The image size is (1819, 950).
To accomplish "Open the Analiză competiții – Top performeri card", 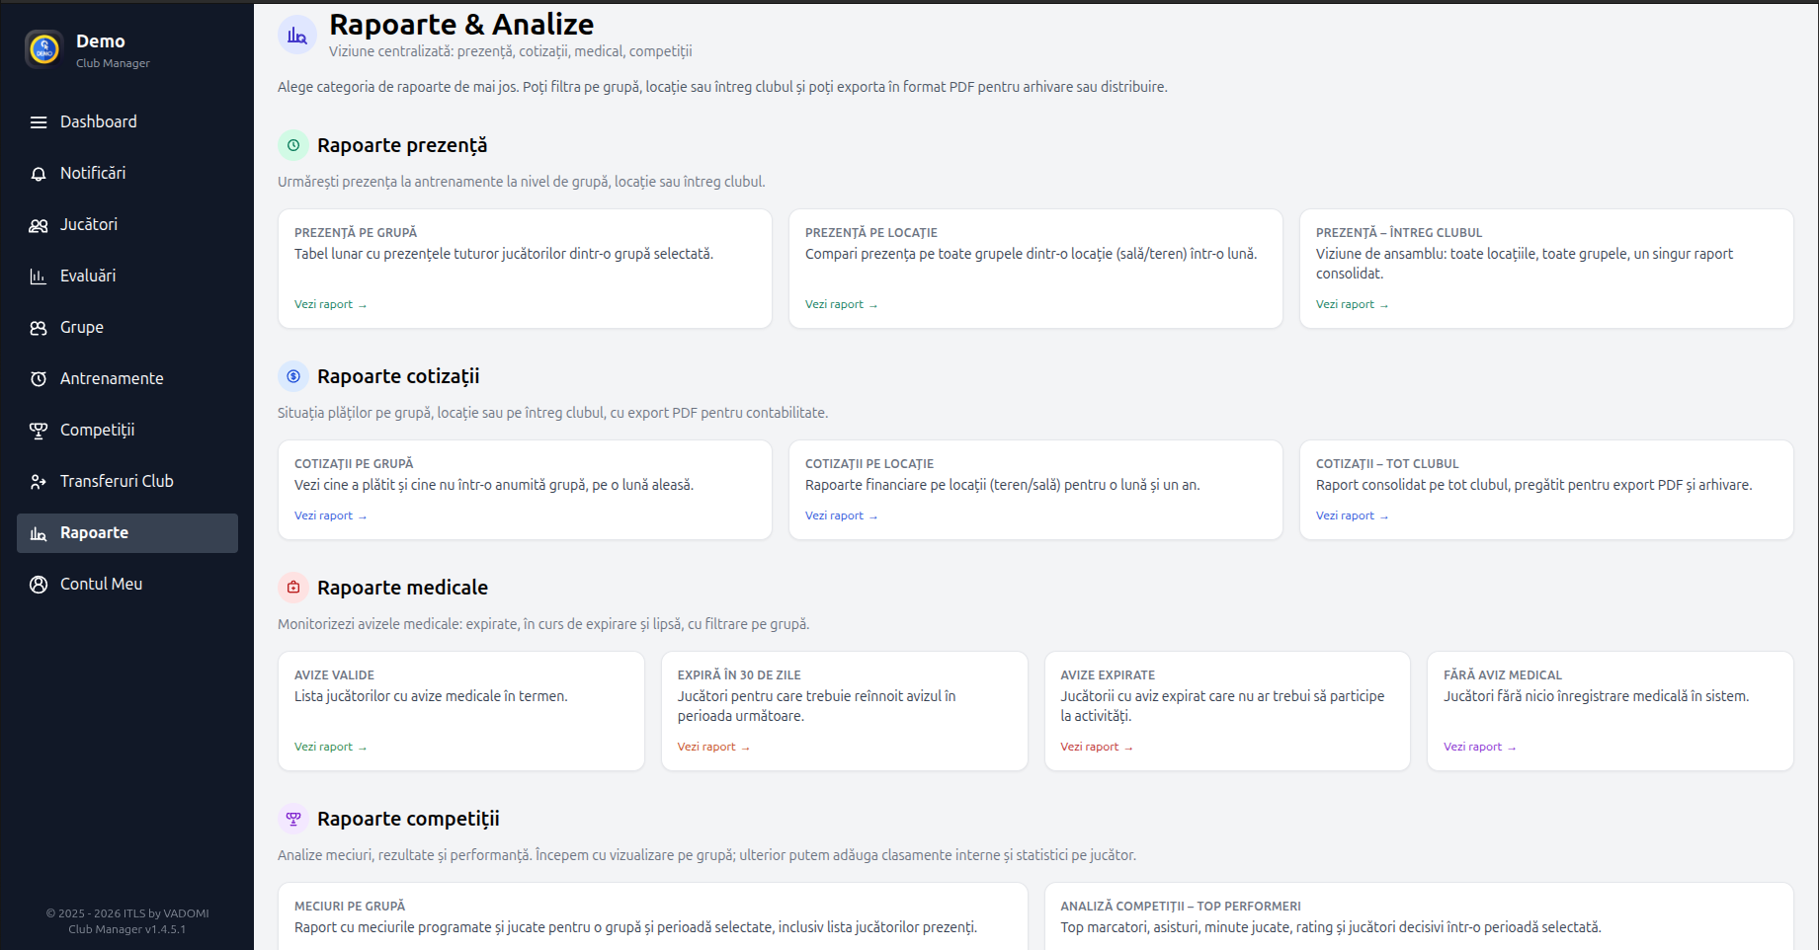I will pyautogui.click(x=1418, y=916).
